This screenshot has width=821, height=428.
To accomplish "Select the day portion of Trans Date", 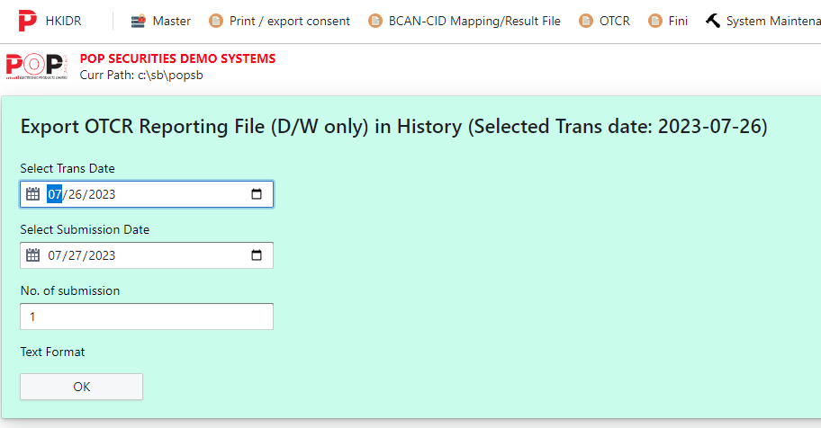I will coord(75,194).
